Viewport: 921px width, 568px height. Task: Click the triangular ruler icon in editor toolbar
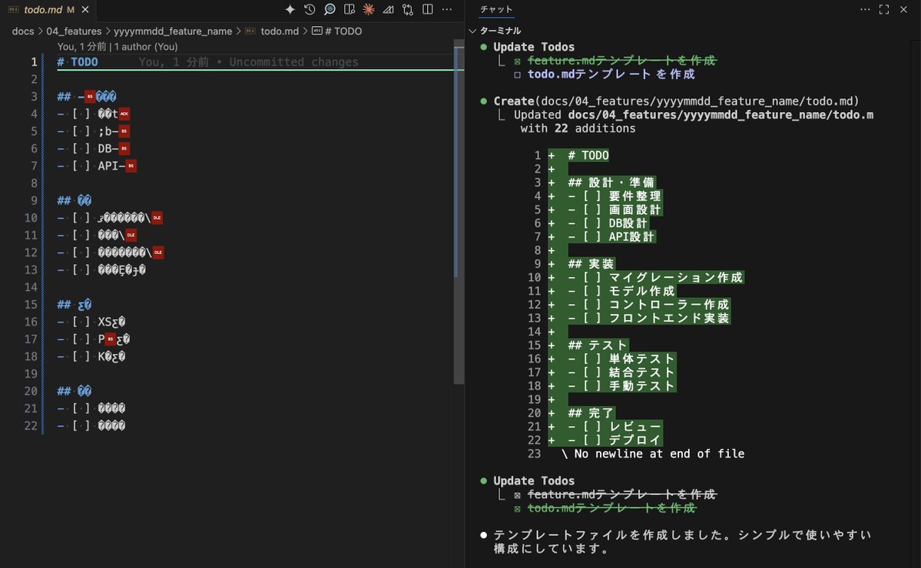point(388,9)
